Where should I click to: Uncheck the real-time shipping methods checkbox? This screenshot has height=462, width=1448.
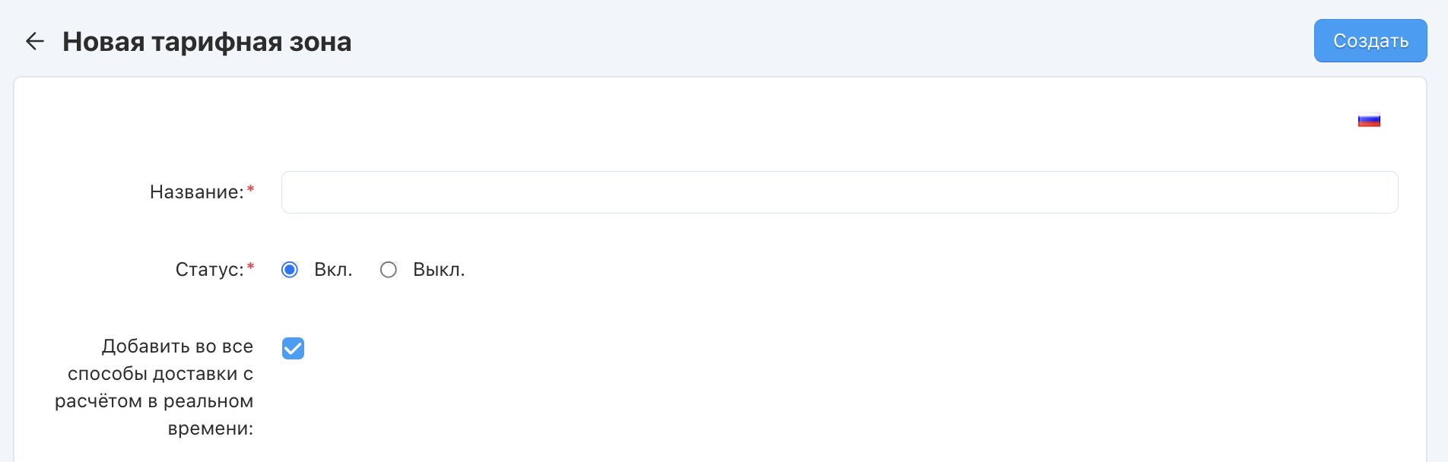[293, 348]
